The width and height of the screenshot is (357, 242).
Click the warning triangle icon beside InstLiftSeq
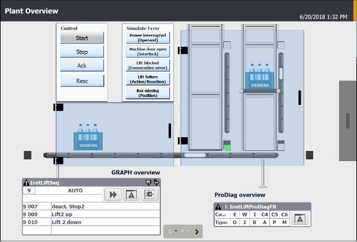[x=26, y=183]
